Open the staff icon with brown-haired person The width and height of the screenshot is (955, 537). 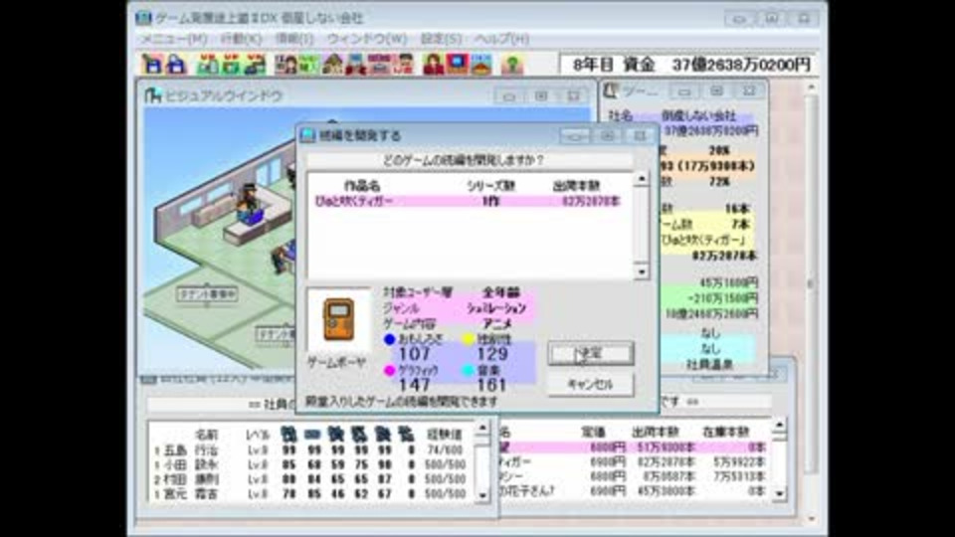point(286,64)
